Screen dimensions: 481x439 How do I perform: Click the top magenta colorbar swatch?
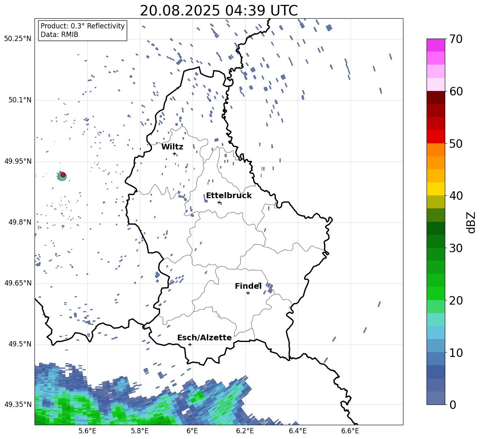435,45
